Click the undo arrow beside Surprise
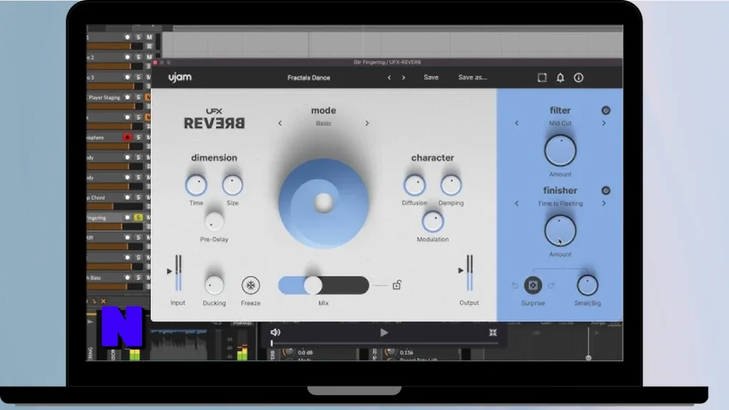729x410 pixels. (515, 285)
